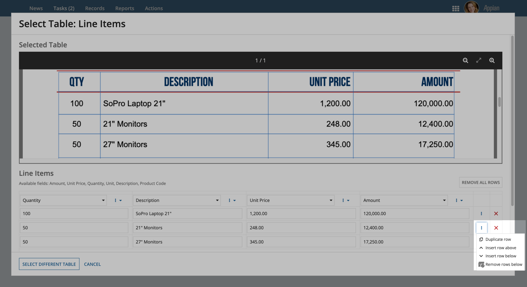Zoom out the document preview

point(465,60)
